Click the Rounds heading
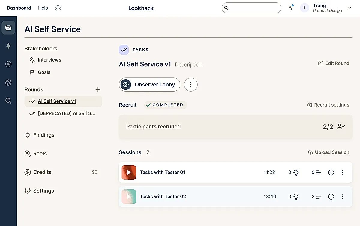The height and width of the screenshot is (226, 360). 34,89
